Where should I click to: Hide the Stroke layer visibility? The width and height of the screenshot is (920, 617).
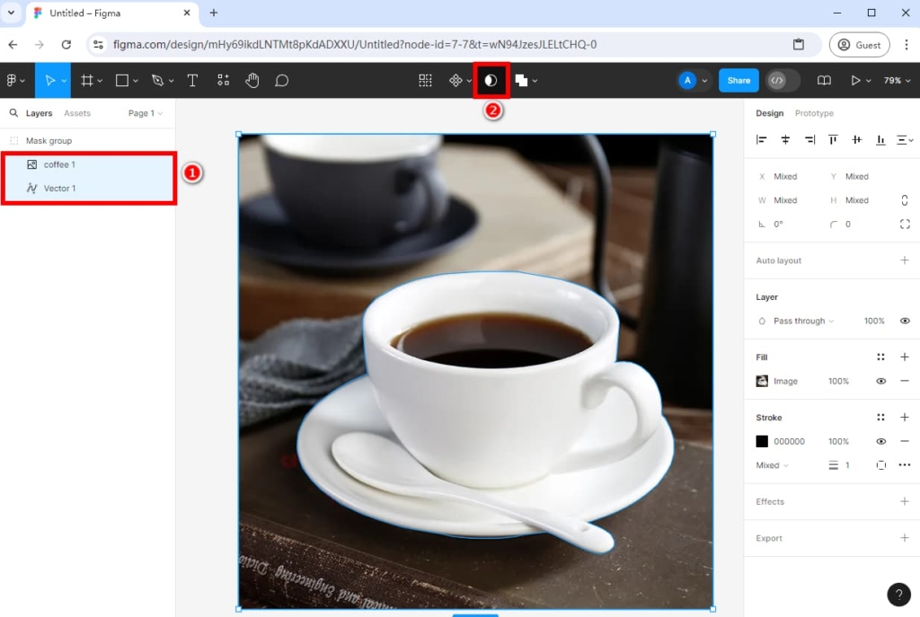[880, 441]
